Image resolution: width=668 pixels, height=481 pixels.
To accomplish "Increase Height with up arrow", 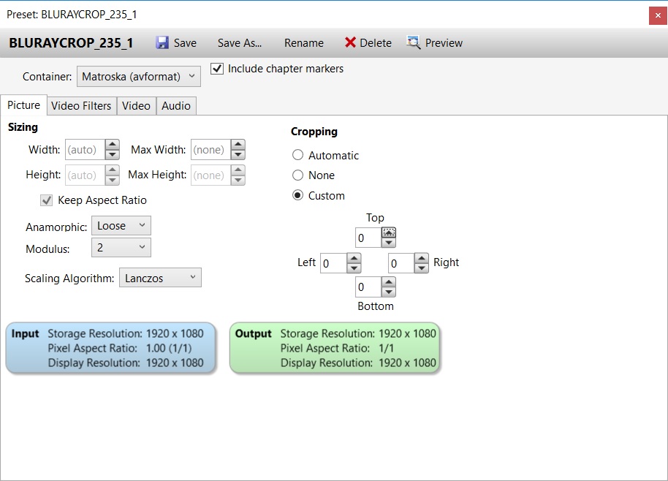I will 112,170.
